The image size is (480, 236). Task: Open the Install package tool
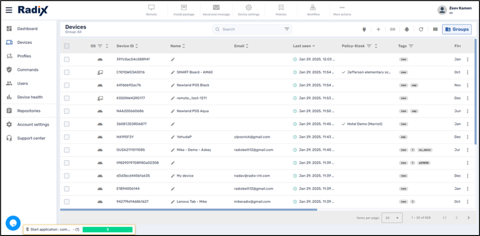tap(184, 8)
